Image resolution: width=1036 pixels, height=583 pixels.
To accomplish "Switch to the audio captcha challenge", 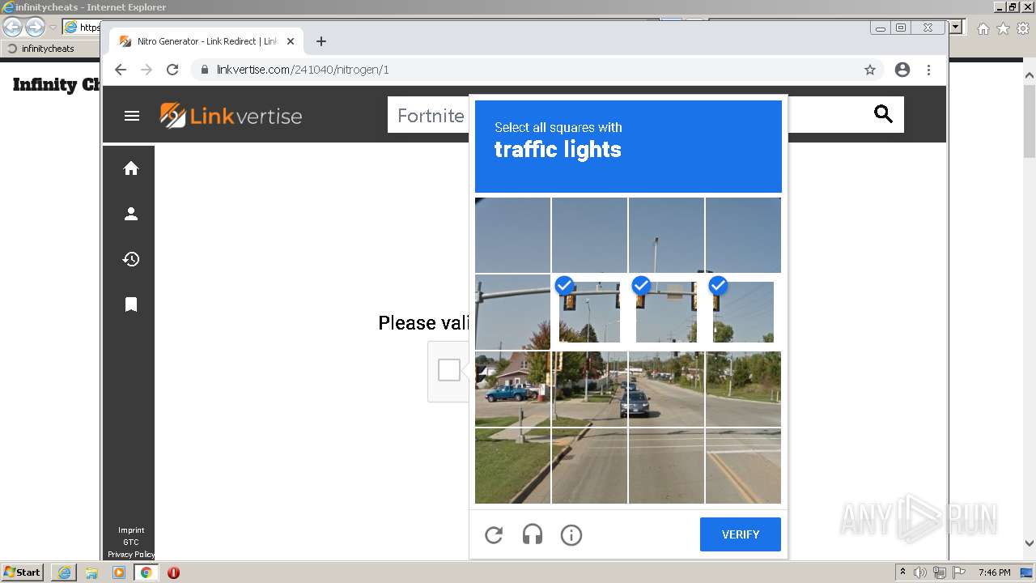I will 533,535.
